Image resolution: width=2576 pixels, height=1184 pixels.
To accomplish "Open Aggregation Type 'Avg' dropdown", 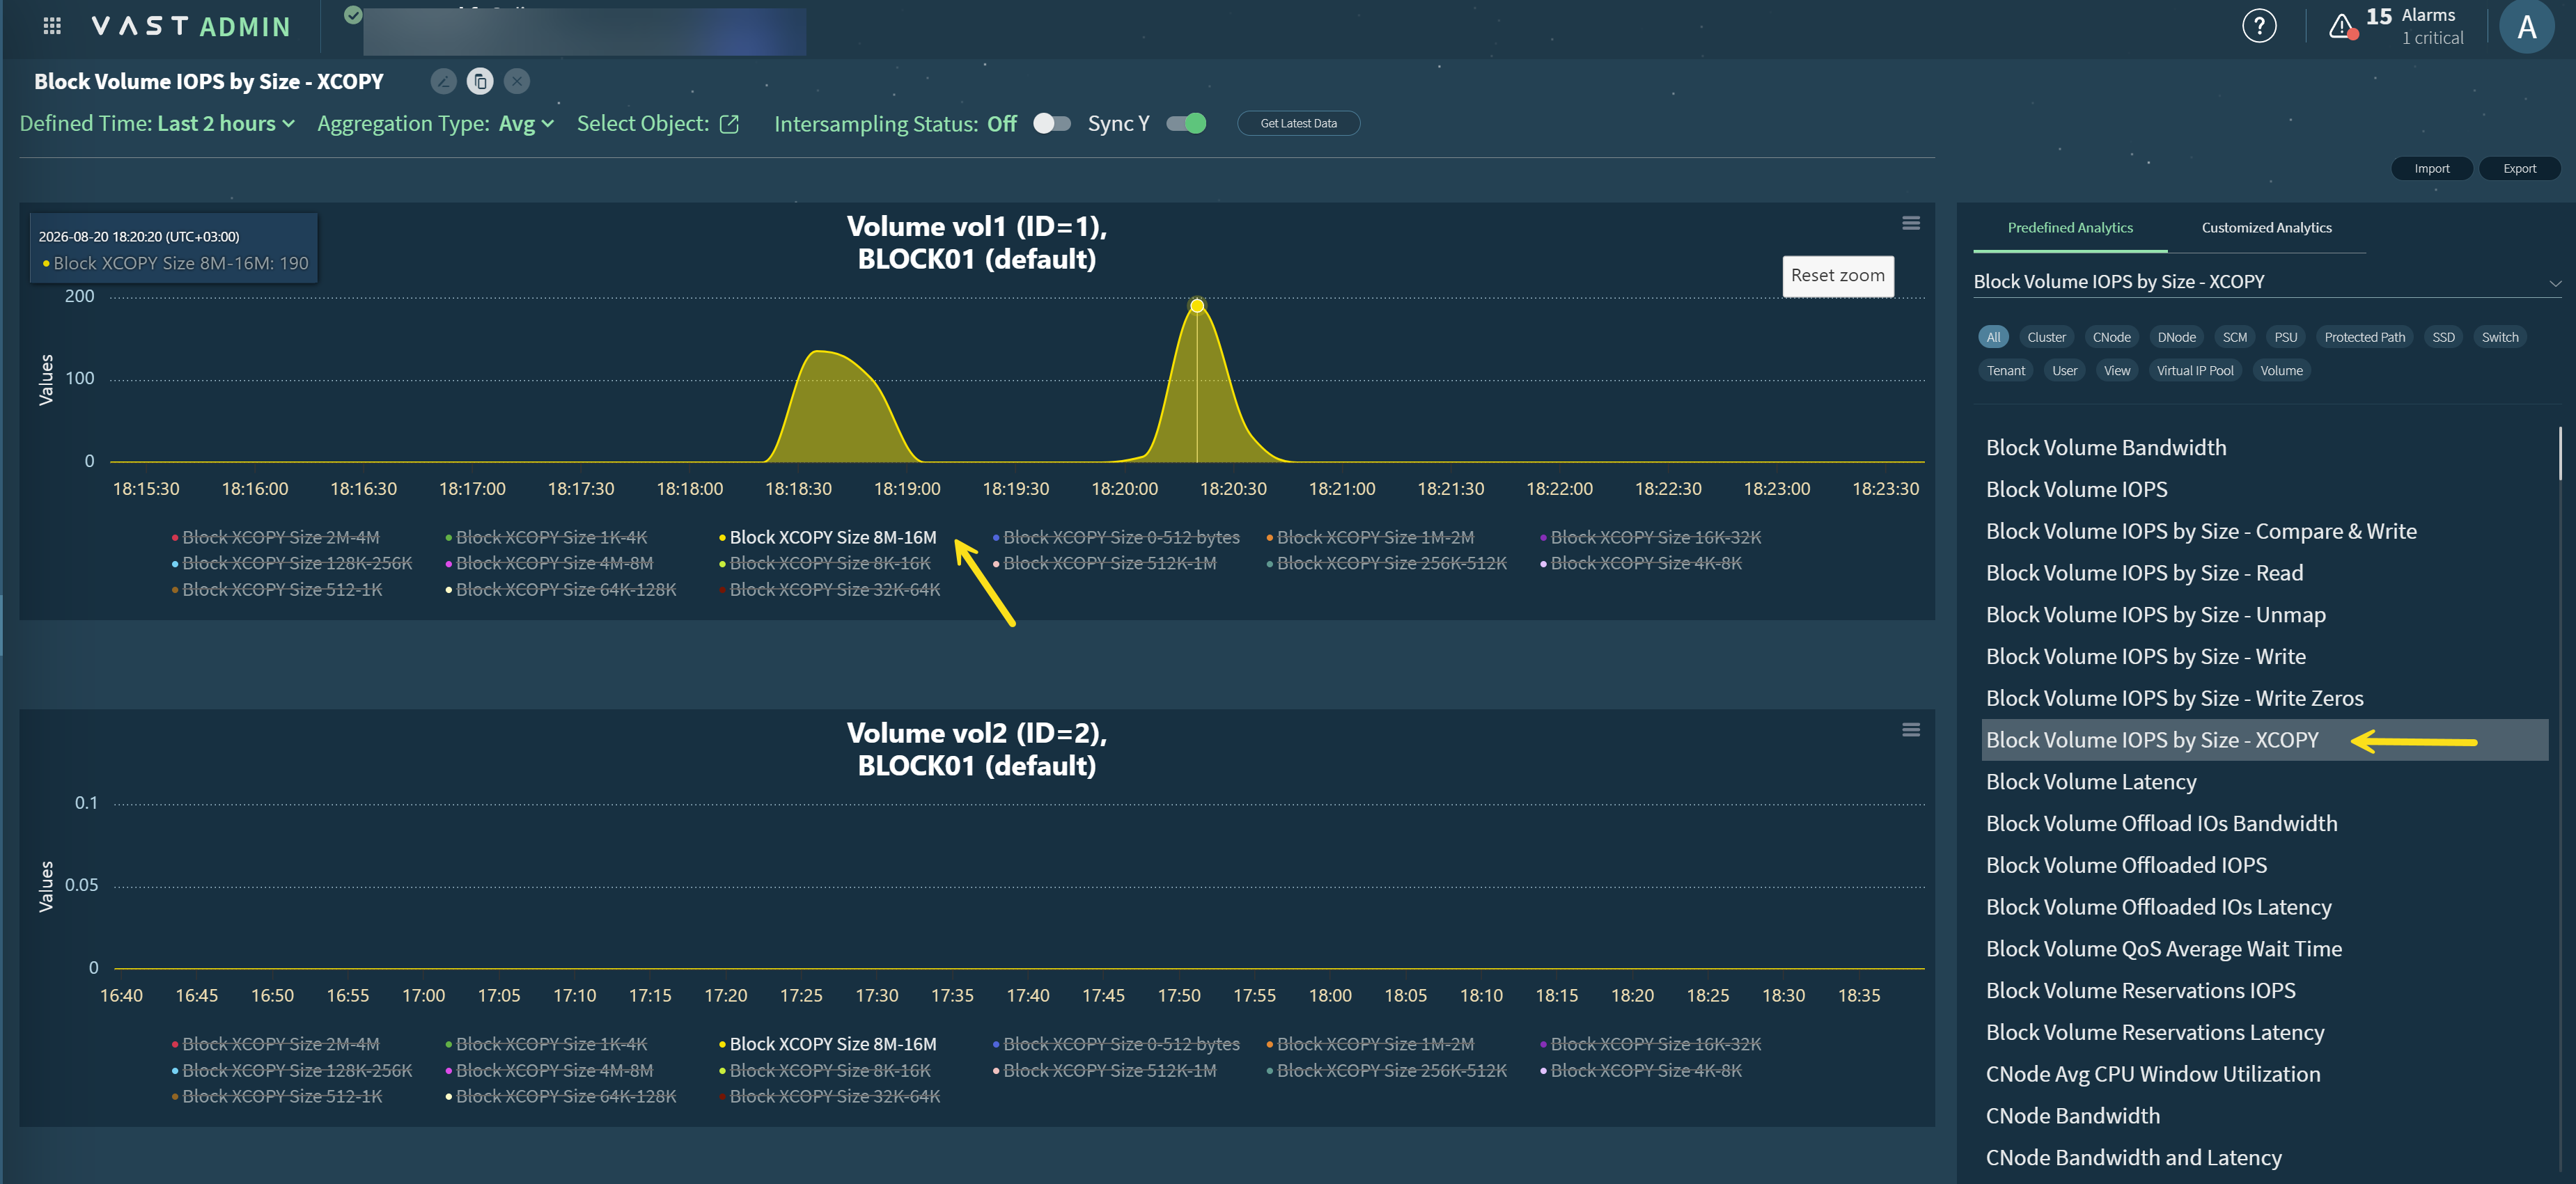I will tap(526, 123).
